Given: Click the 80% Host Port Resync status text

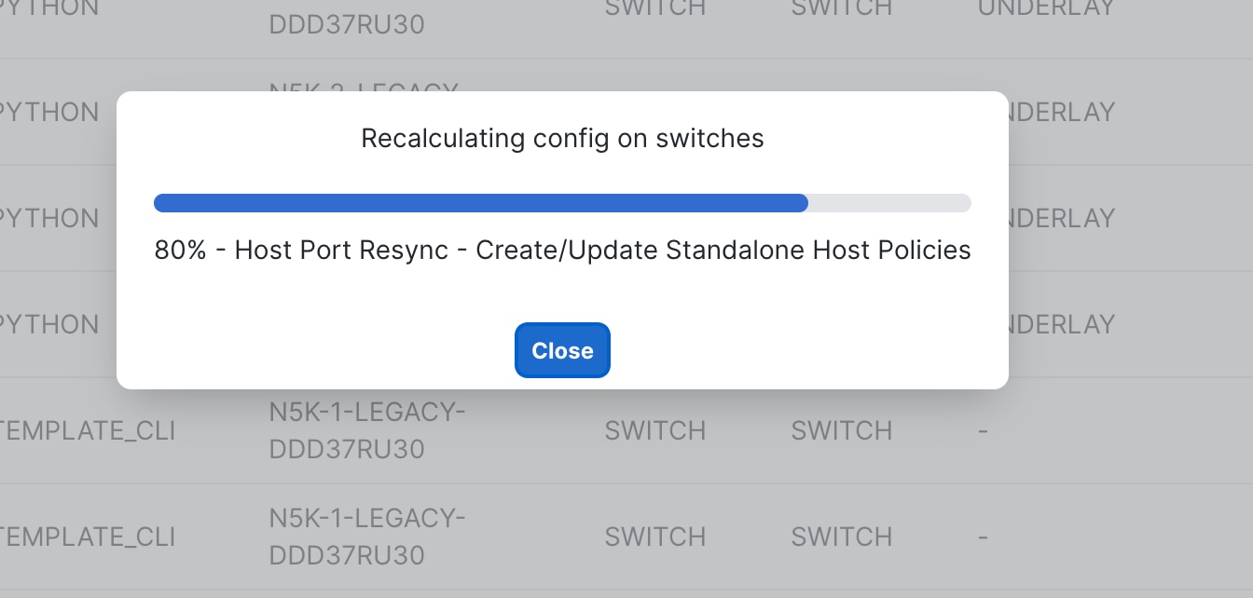Looking at the screenshot, I should (562, 250).
